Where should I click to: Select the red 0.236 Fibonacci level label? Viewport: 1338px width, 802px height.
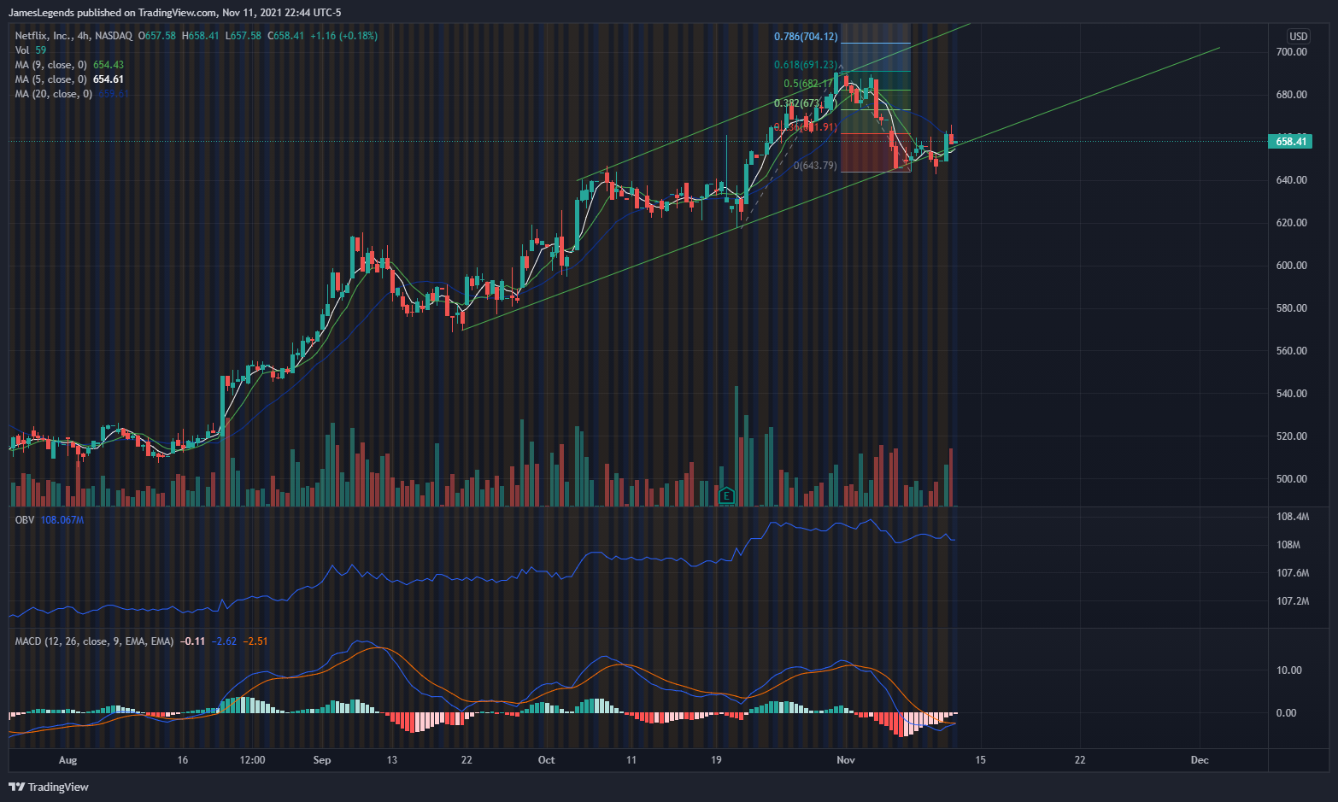coord(806,127)
